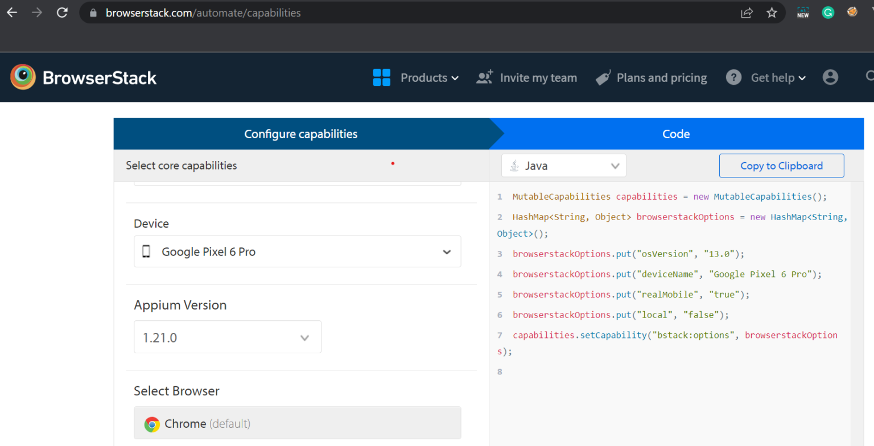This screenshot has width=874, height=446.
Task: Open the Plans and pricing link
Action: tap(661, 78)
